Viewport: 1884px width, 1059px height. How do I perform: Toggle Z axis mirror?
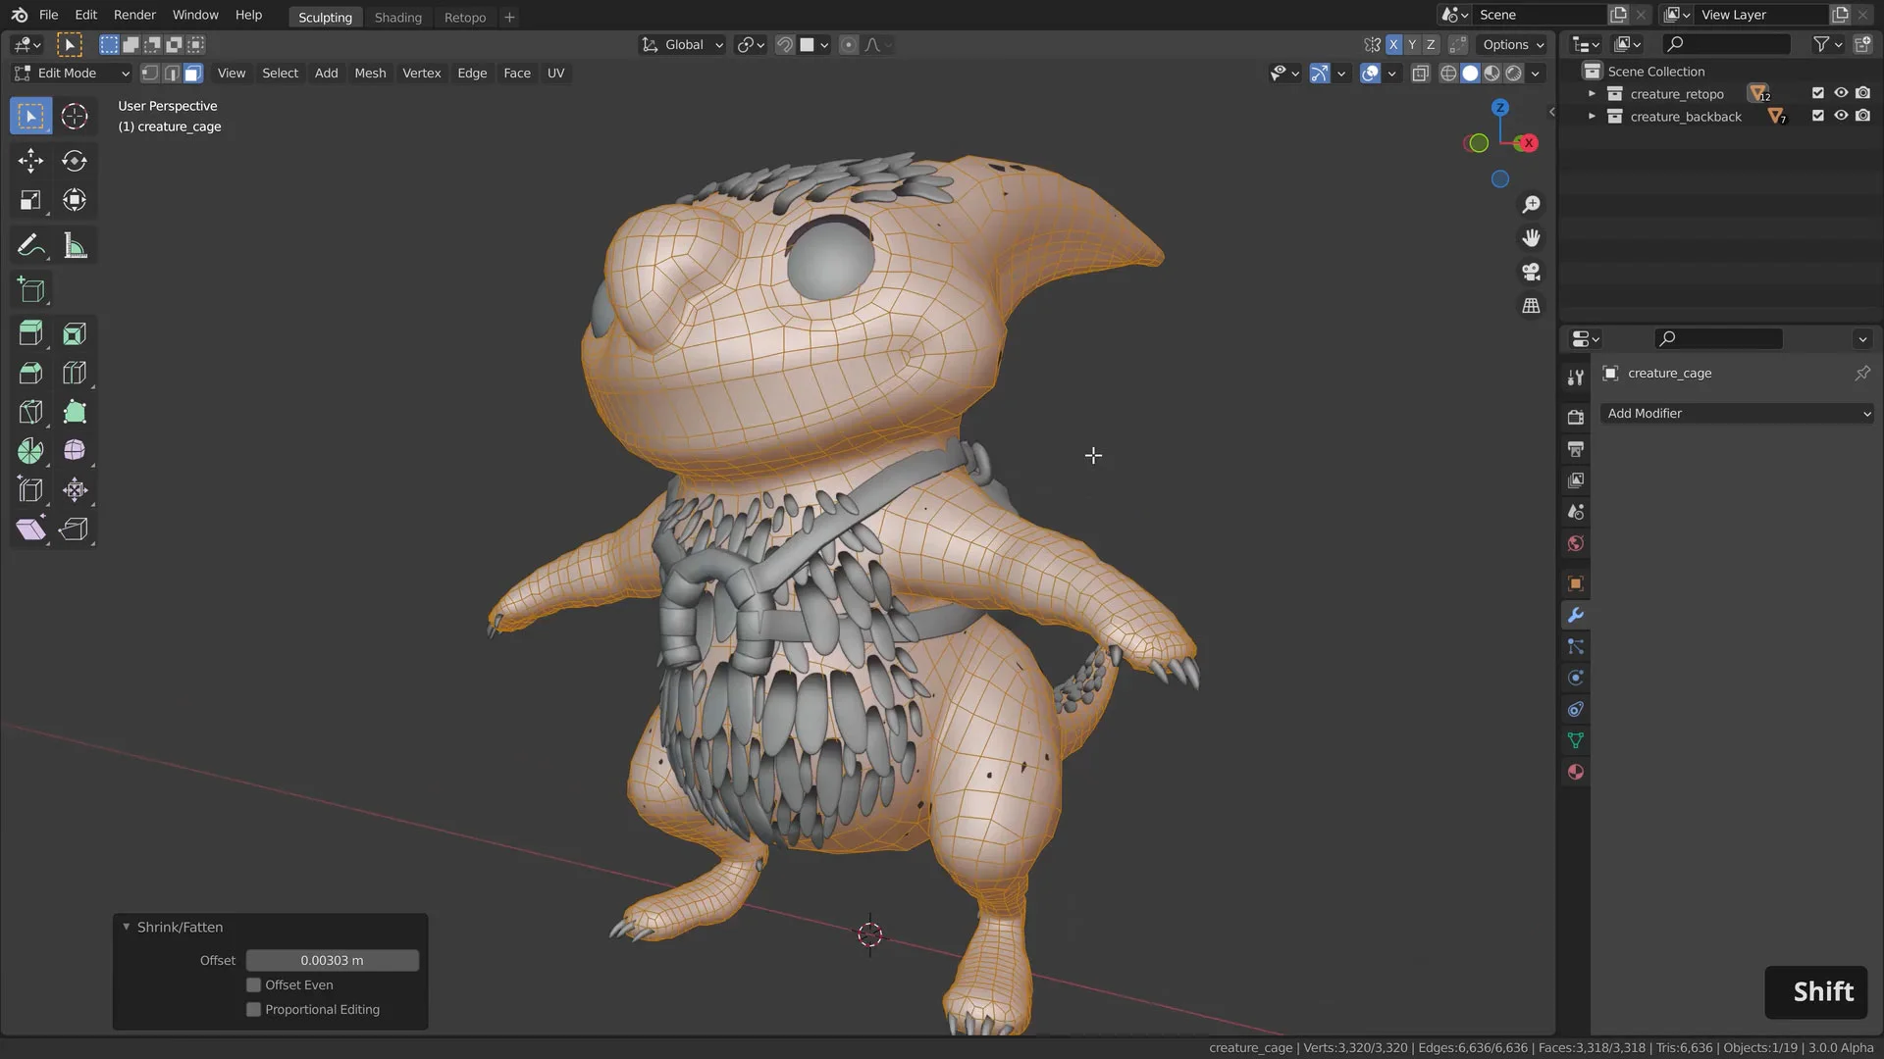point(1431,44)
